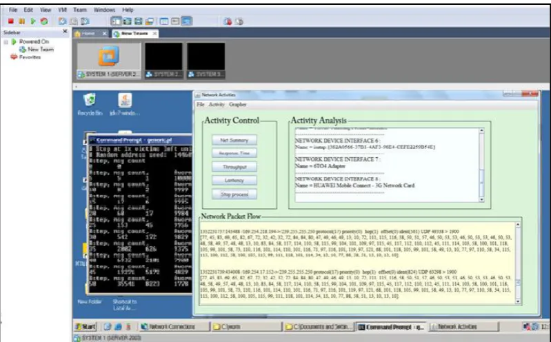This screenshot has height=342, width=551.
Task: Open Activity menu in Network Activities window
Action: coord(217,104)
